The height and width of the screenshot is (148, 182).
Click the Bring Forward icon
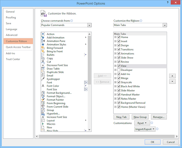coord(43,48)
